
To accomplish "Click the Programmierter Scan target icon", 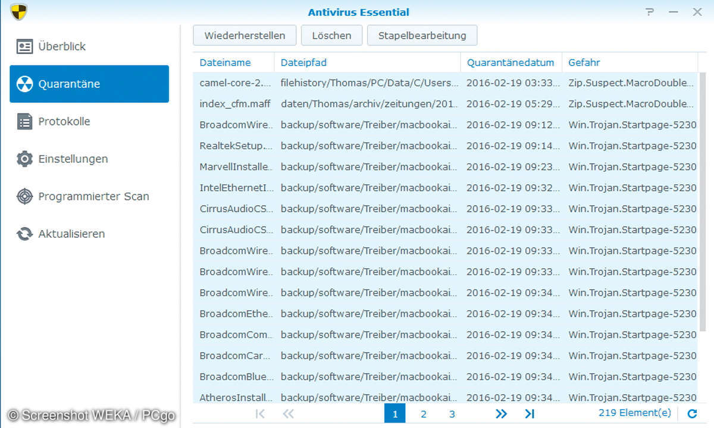I will [24, 196].
